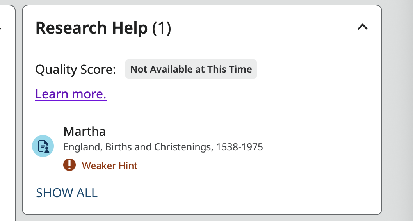Viewport: 413px width, 221px height.
Task: Collapse the Research Help panel chevron
Action: (363, 27)
